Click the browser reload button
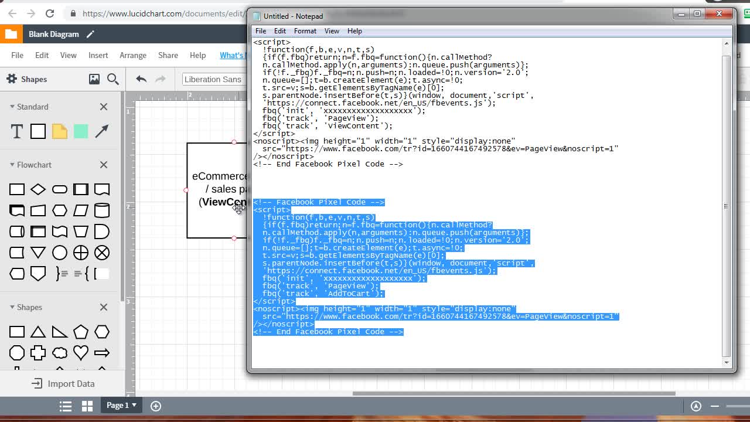The width and height of the screenshot is (750, 422). [x=50, y=13]
